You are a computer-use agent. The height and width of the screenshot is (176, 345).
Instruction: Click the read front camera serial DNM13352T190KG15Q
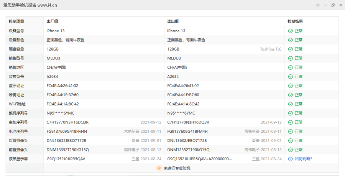pyautogui.click(x=188, y=150)
